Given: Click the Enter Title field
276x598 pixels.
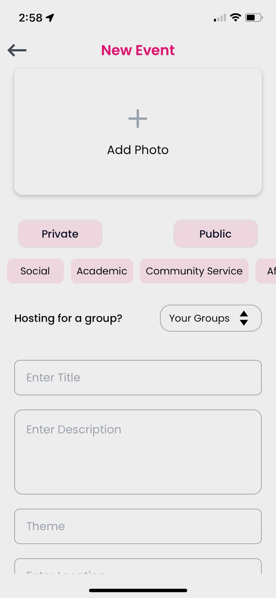Looking at the screenshot, I should [138, 378].
